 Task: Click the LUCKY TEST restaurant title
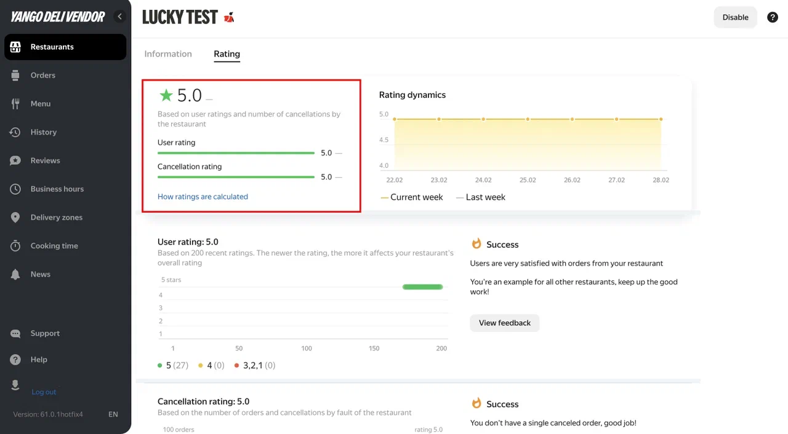point(180,17)
